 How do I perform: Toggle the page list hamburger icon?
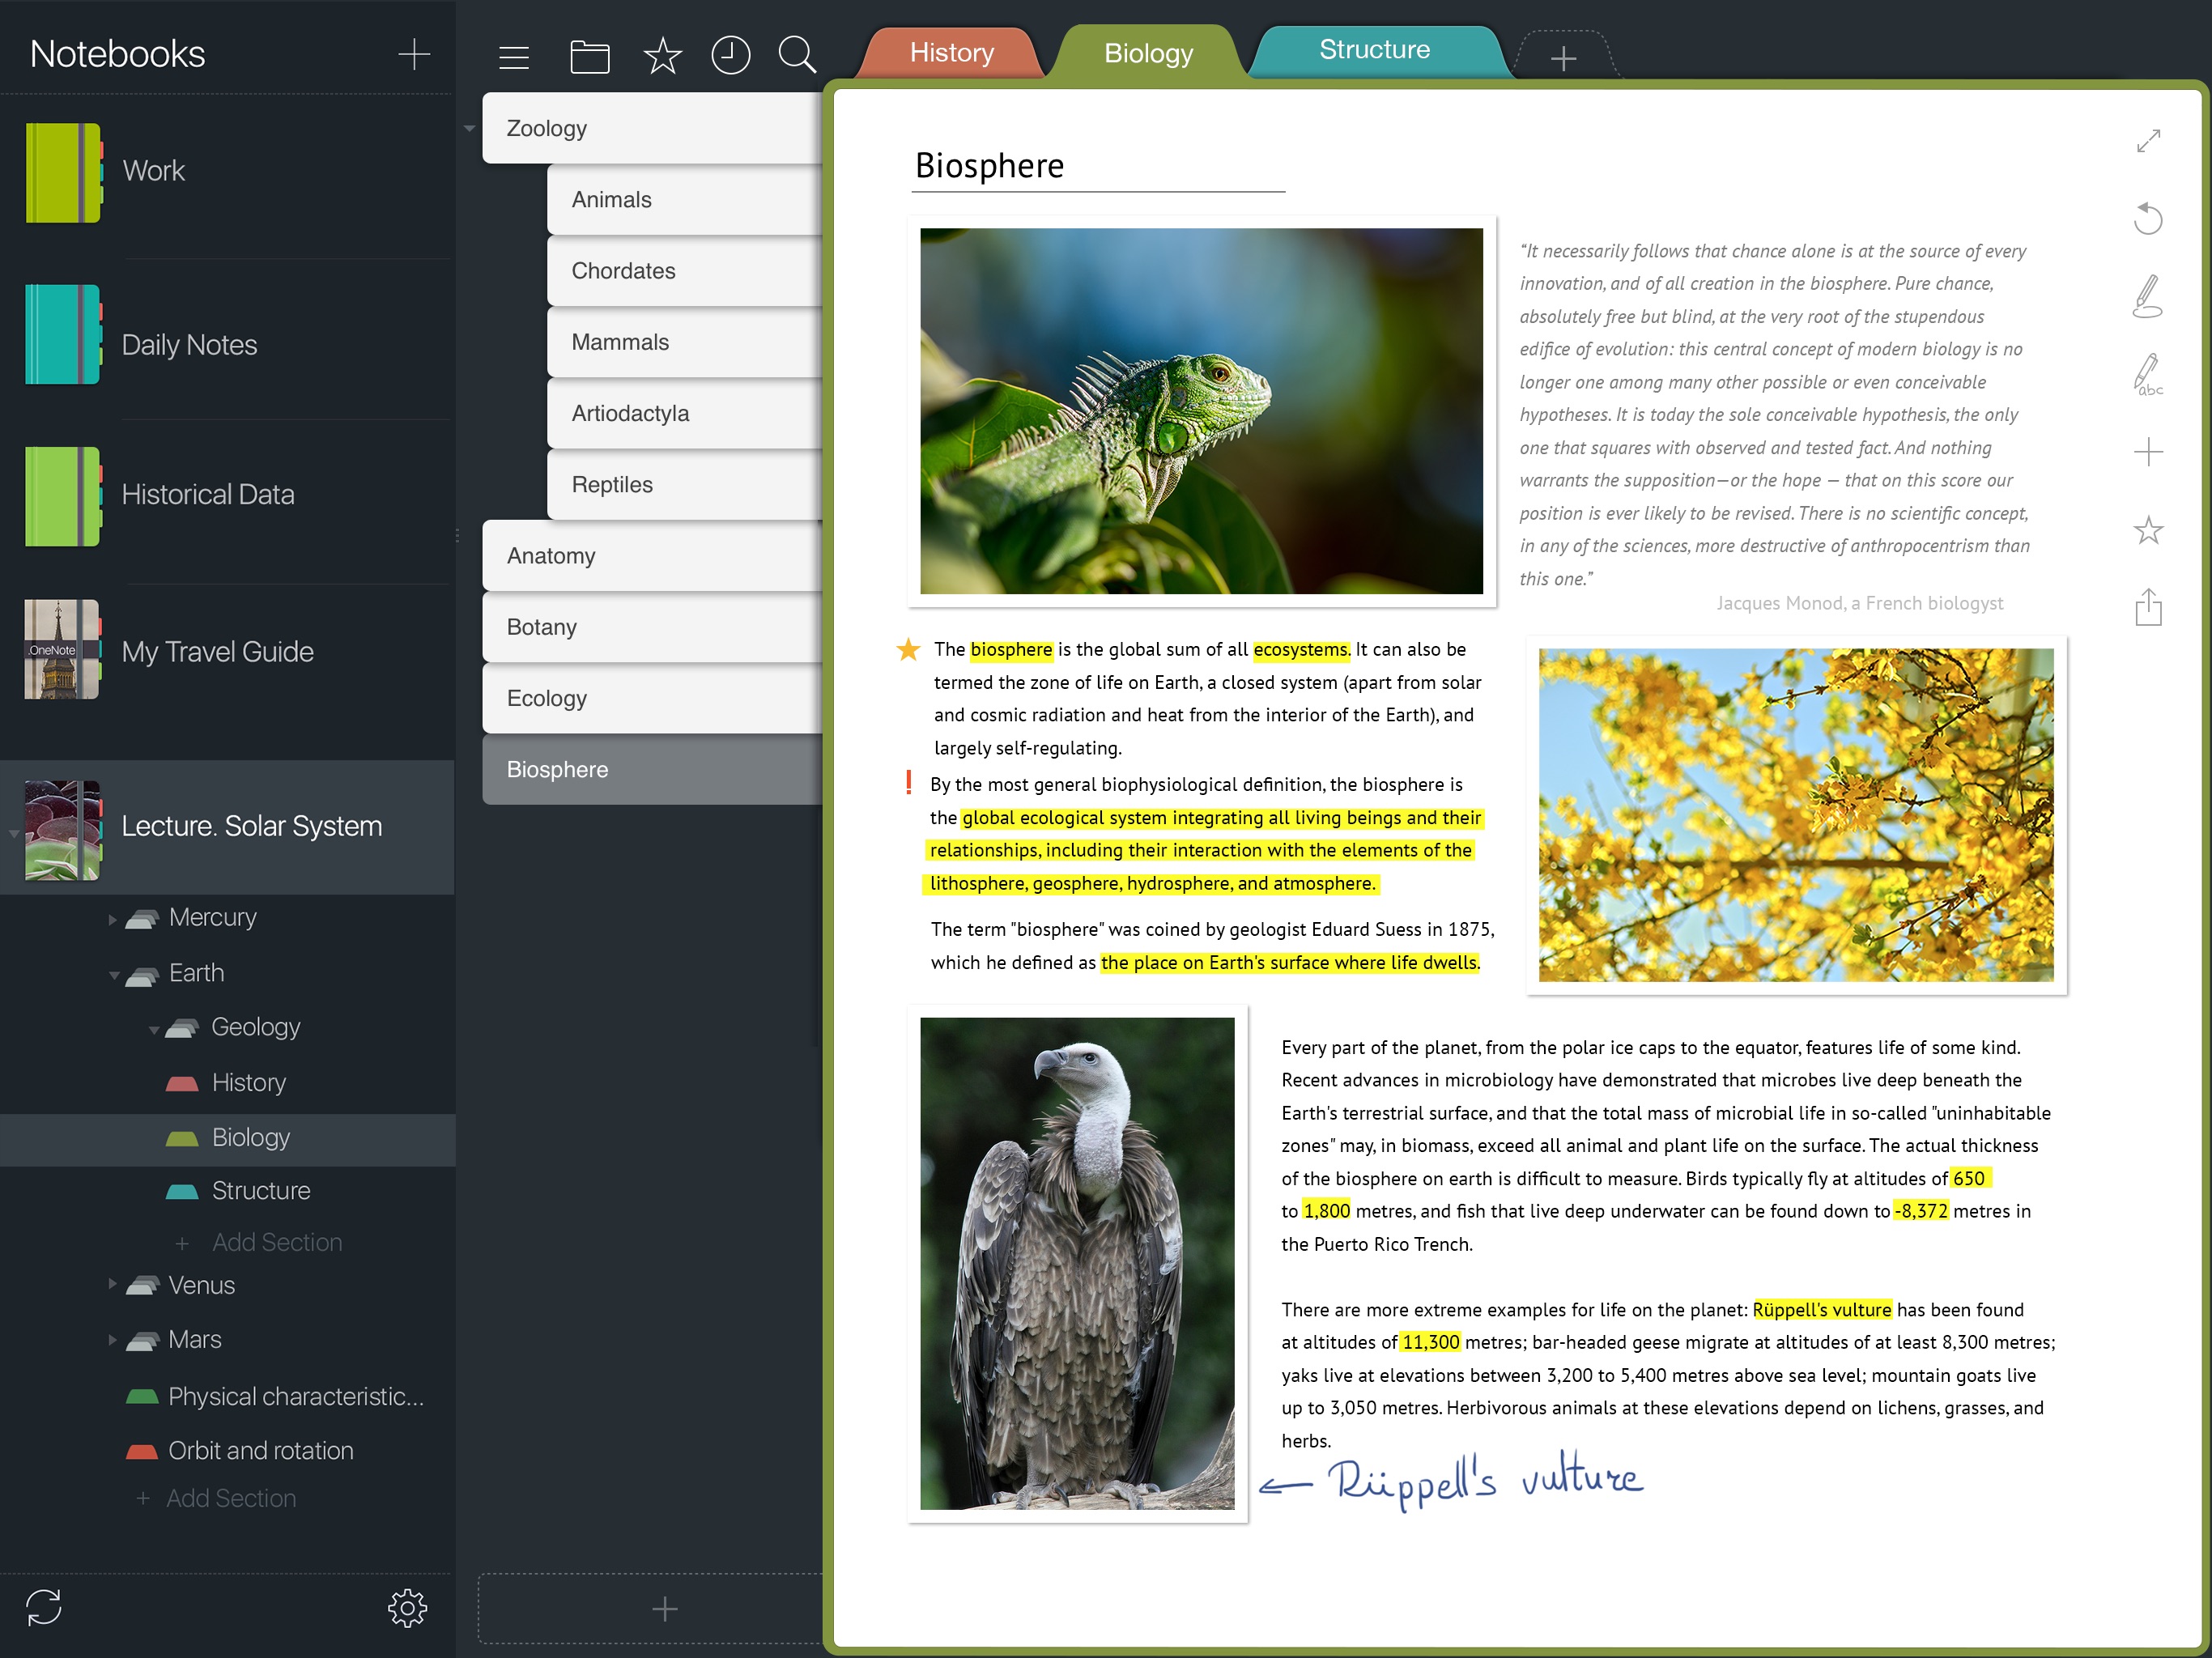[x=514, y=57]
